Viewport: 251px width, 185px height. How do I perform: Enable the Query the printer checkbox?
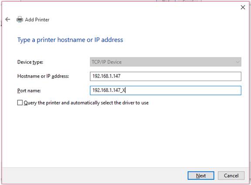tap(20, 103)
